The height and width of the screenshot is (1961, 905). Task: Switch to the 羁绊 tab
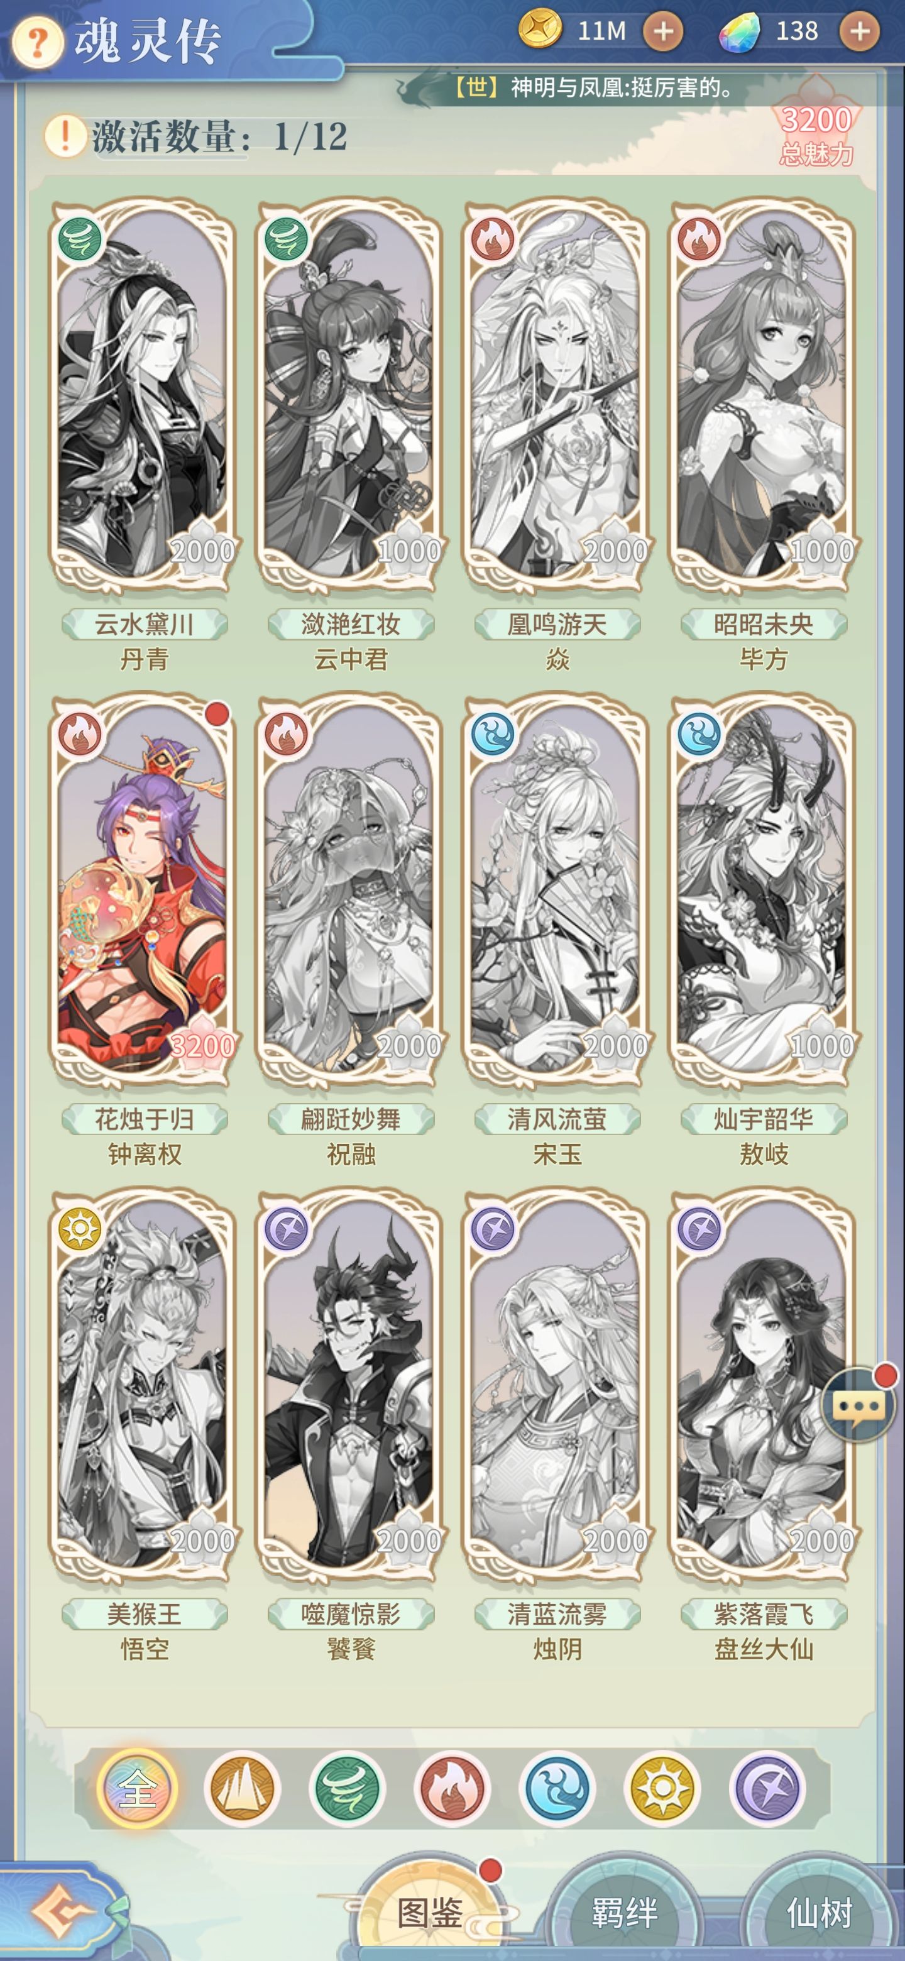[625, 1912]
